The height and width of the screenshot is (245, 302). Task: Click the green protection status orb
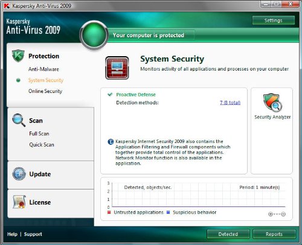[94, 35]
